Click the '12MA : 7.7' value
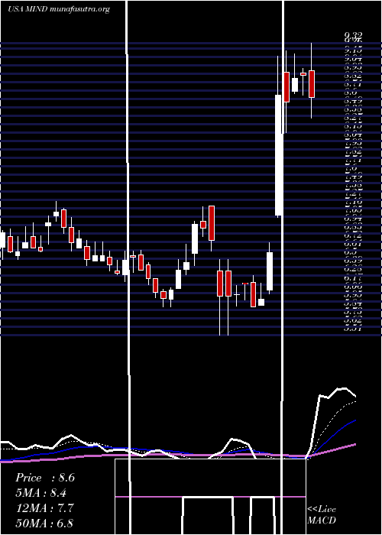This screenshot has width=382, height=535. 44,507
